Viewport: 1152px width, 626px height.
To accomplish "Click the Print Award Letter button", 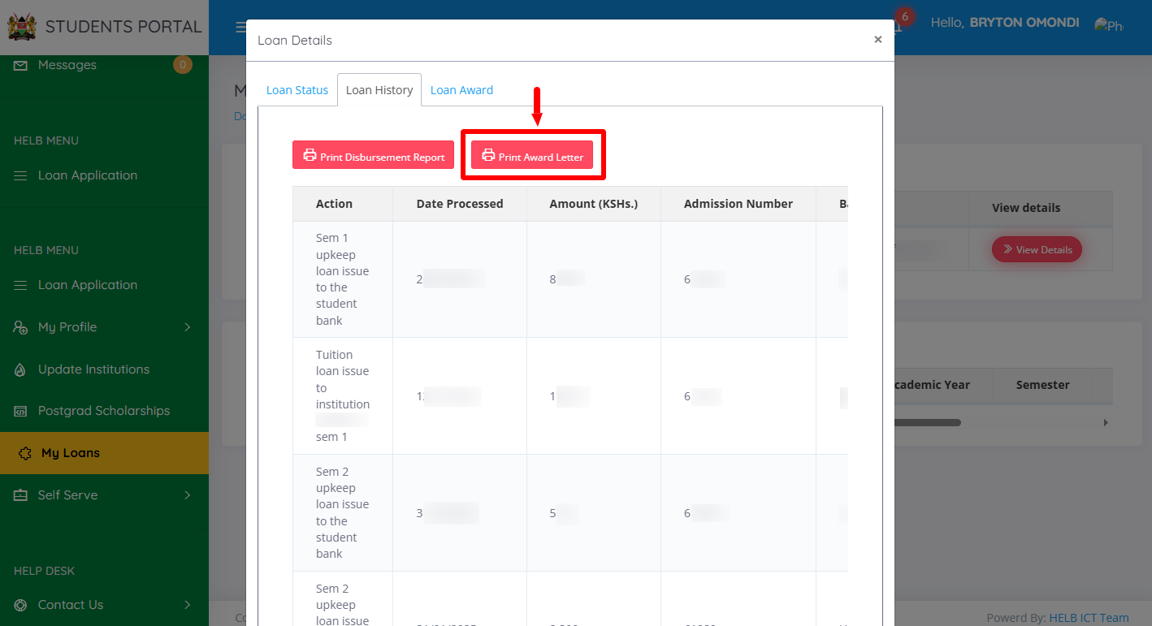I will (x=532, y=155).
